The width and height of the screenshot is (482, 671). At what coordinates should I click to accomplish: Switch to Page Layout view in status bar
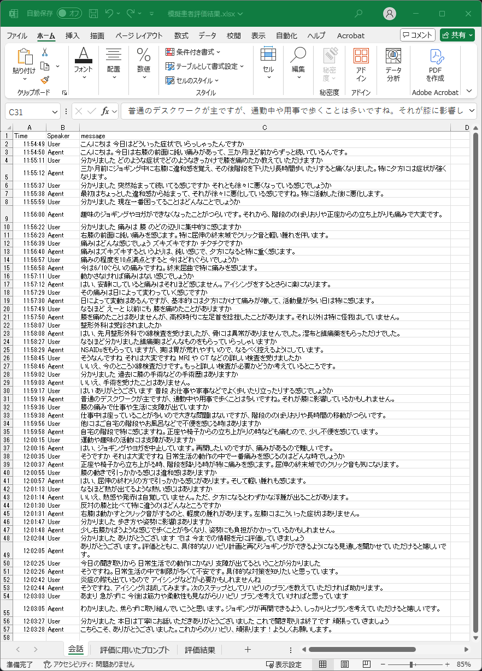point(346,664)
